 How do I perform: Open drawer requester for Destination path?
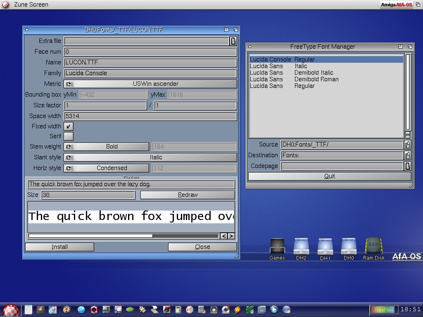point(408,155)
